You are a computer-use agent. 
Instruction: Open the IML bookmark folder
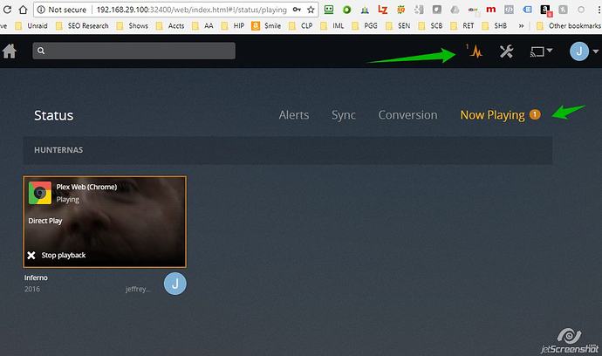[332, 25]
